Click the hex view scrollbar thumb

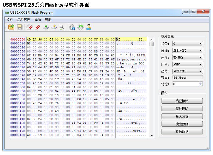pos(152,44)
